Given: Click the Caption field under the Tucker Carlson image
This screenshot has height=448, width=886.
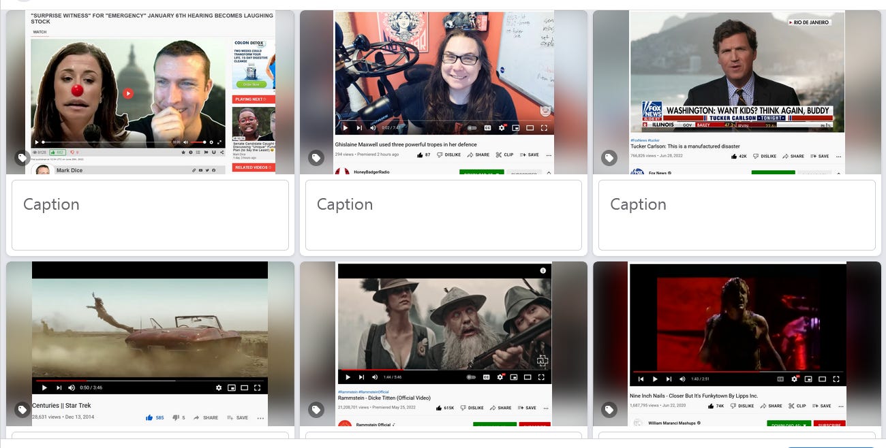Looking at the screenshot, I should [x=737, y=215].
